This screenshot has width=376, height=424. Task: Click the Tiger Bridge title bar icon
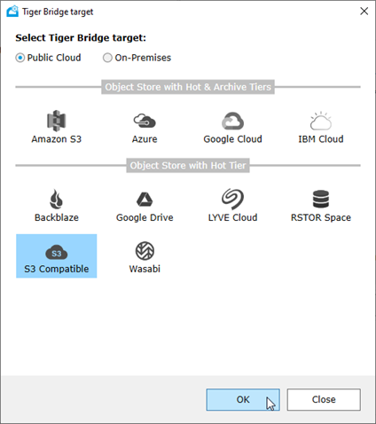point(12,12)
